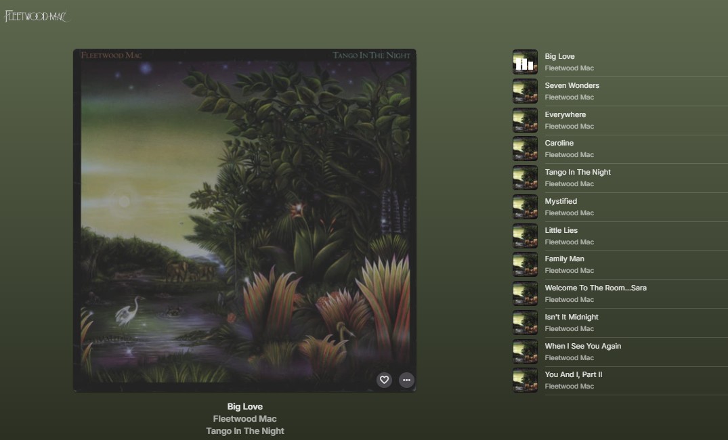728x440 pixels.
Task: Select Welcome To The Room...Sara
Action: [x=595, y=288]
